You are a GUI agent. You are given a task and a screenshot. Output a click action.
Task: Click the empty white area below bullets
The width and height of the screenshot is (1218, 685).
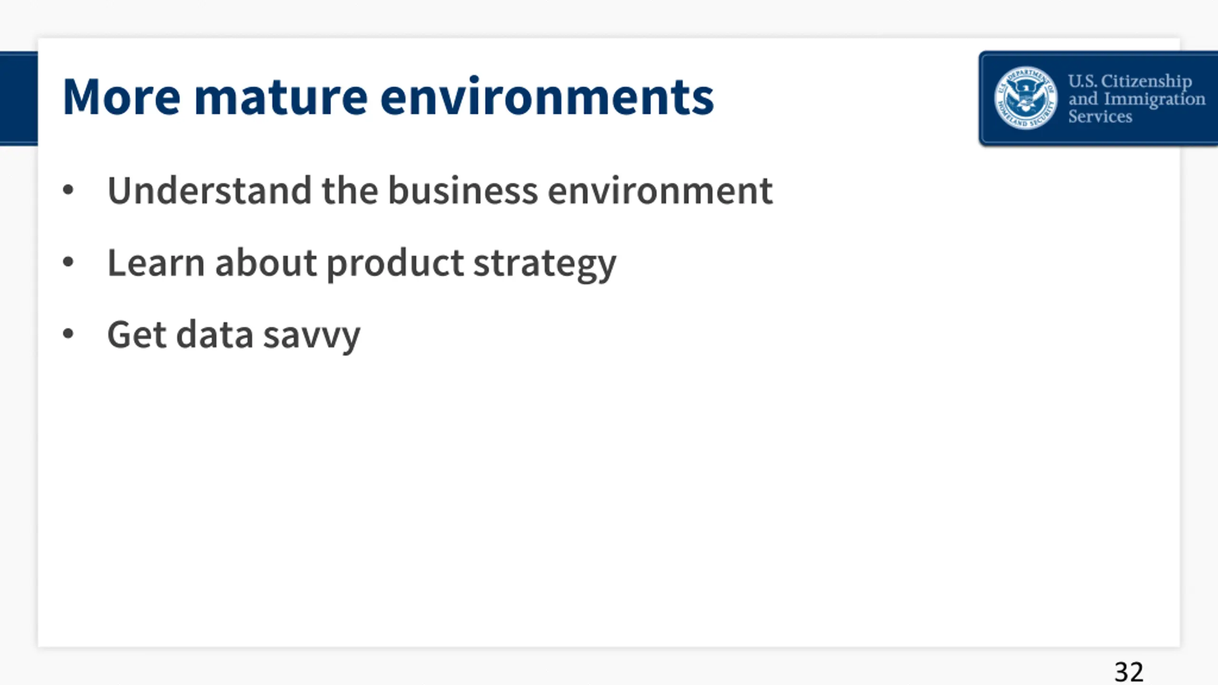coord(609,499)
